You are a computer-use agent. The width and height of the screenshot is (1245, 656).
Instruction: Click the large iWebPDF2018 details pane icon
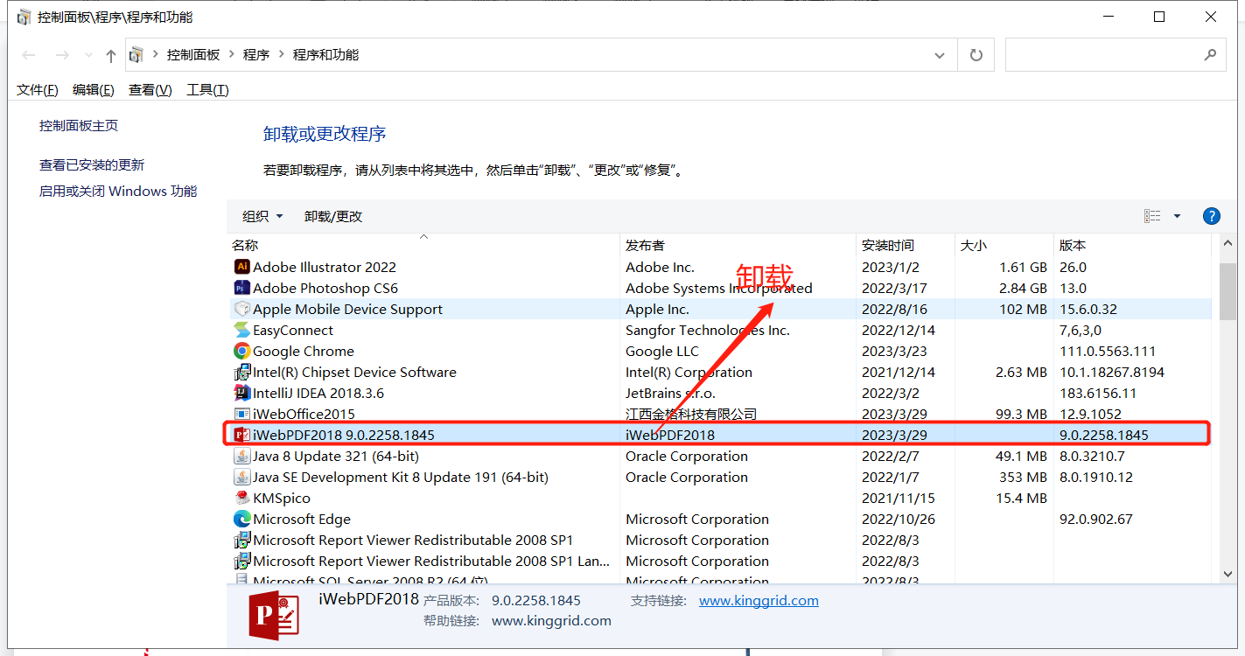(274, 616)
